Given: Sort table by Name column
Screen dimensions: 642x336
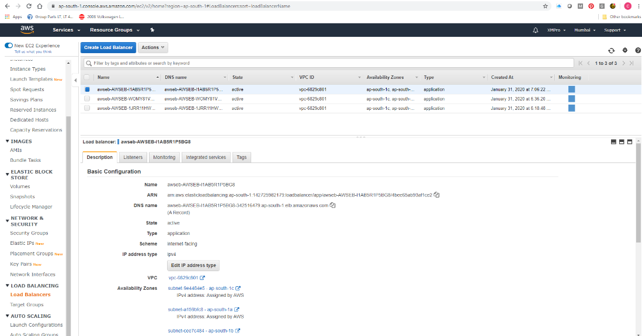Looking at the screenshot, I should tap(128, 77).
